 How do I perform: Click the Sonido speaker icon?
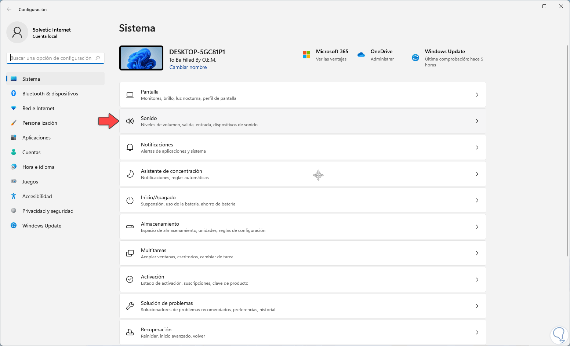coord(130,121)
